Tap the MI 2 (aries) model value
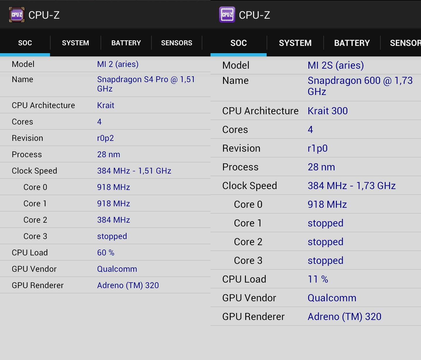The height and width of the screenshot is (360, 421). (x=118, y=64)
